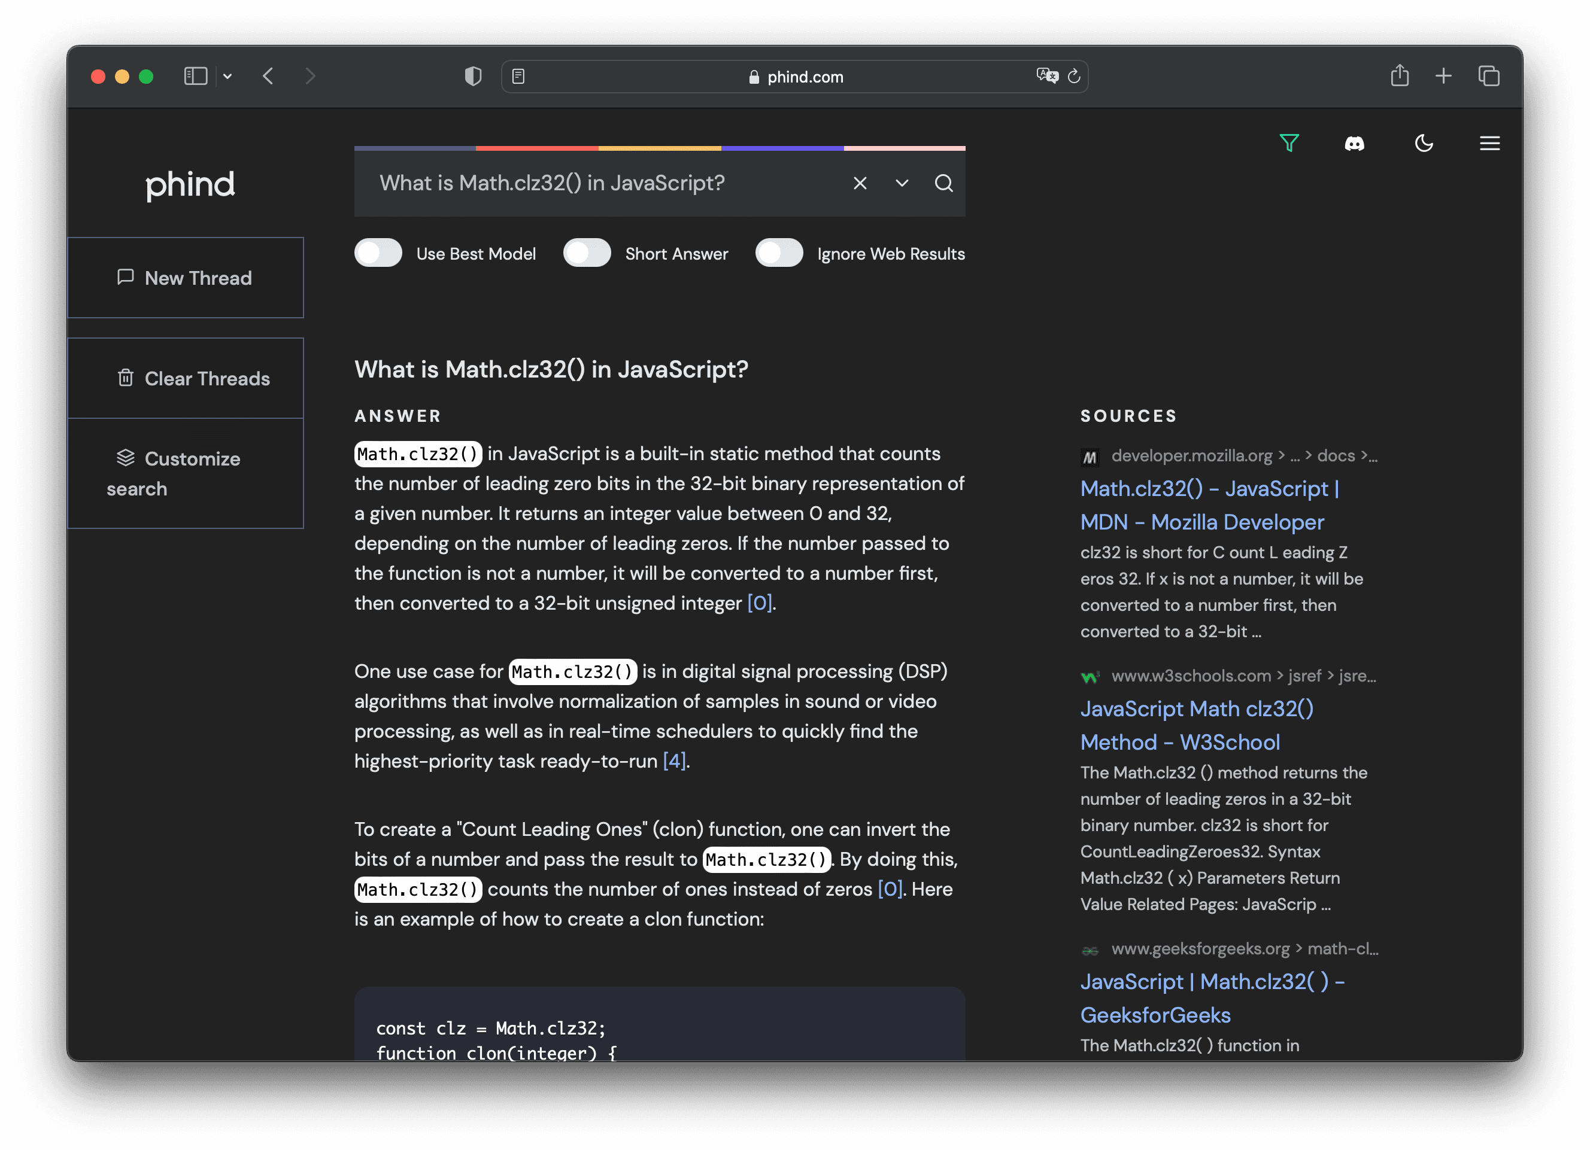The image size is (1590, 1150).
Task: Start a New Thread
Action: [186, 278]
